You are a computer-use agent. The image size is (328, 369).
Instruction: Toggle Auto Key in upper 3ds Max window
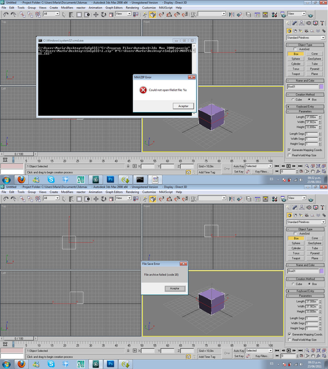coord(239,167)
